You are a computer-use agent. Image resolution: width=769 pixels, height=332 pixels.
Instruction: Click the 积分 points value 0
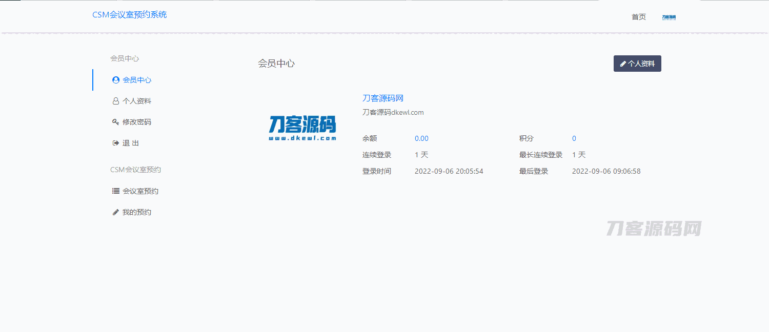pos(574,138)
